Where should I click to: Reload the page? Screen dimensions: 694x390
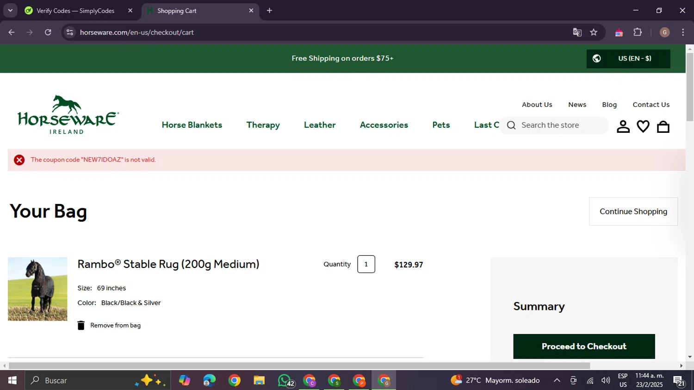point(48,32)
